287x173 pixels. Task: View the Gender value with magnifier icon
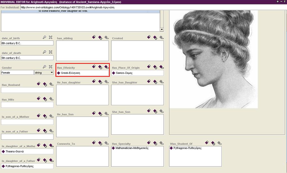point(44,67)
